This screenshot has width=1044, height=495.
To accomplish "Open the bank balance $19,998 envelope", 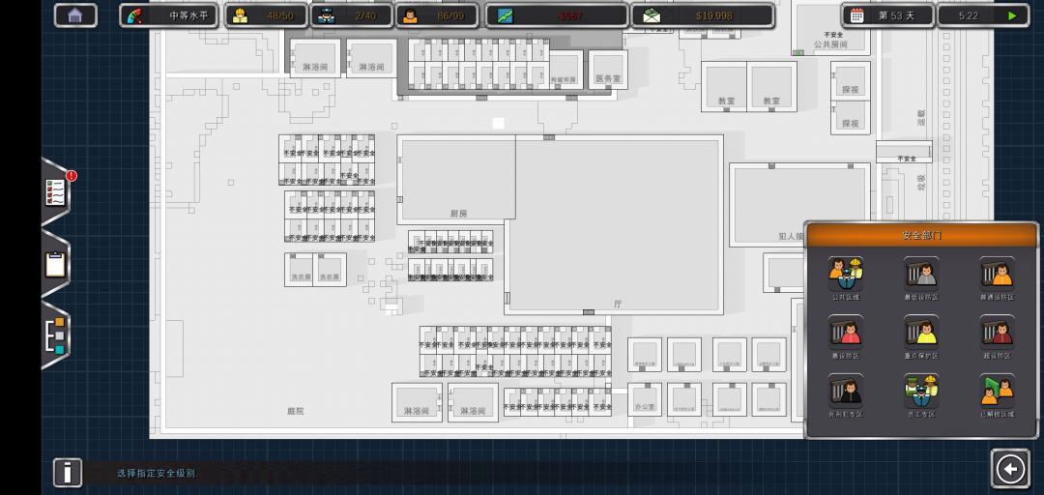I will pos(703,15).
